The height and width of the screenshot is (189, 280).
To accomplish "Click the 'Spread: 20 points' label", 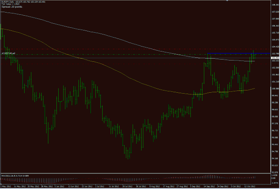I will (x=12, y=7).
